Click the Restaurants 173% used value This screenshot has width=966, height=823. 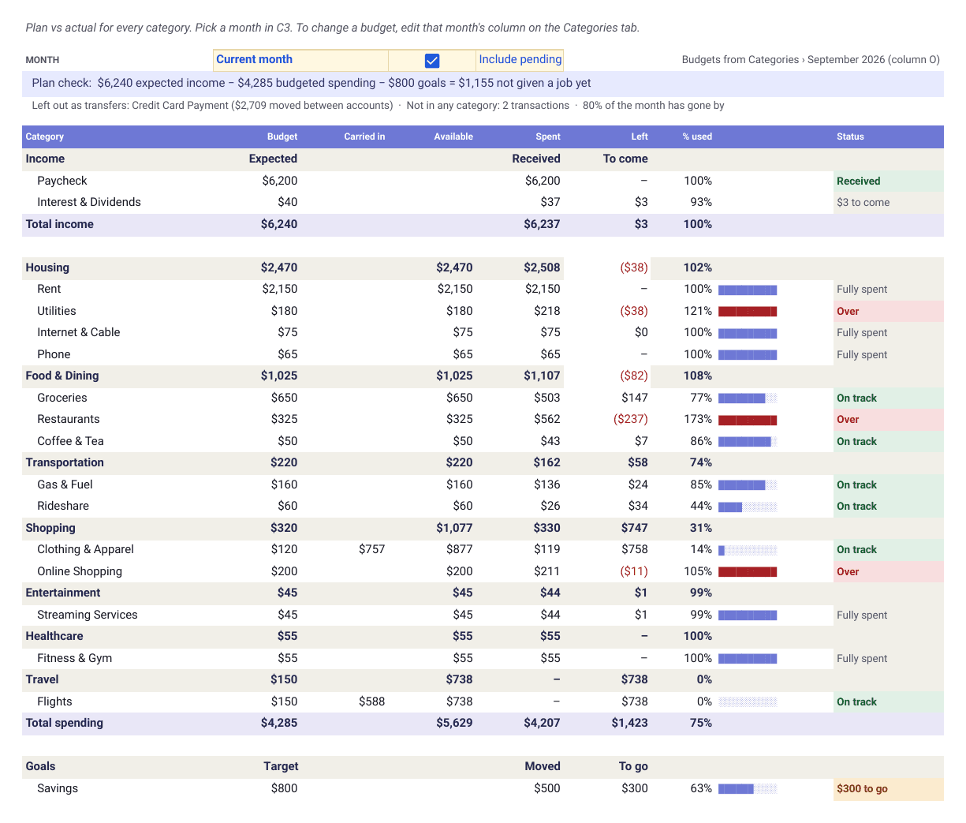[698, 419]
